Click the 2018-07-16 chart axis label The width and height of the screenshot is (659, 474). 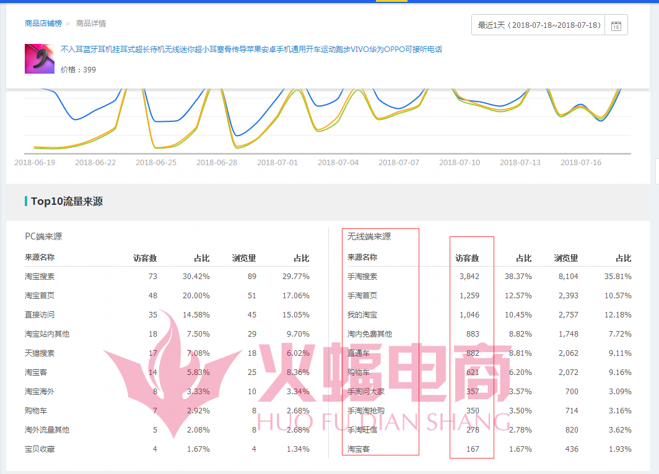point(581,163)
